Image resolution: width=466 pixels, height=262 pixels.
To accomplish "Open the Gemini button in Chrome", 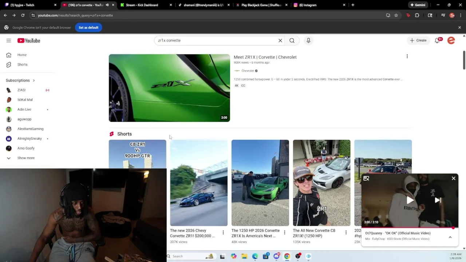I will pyautogui.click(x=418, y=5).
